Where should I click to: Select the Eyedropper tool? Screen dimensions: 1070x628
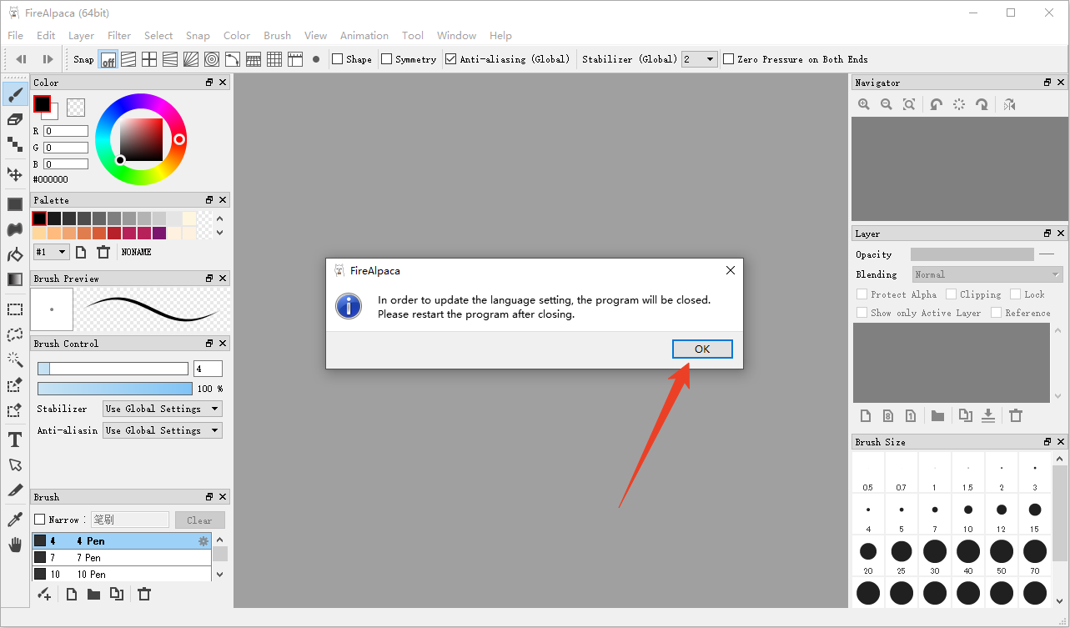(x=15, y=520)
